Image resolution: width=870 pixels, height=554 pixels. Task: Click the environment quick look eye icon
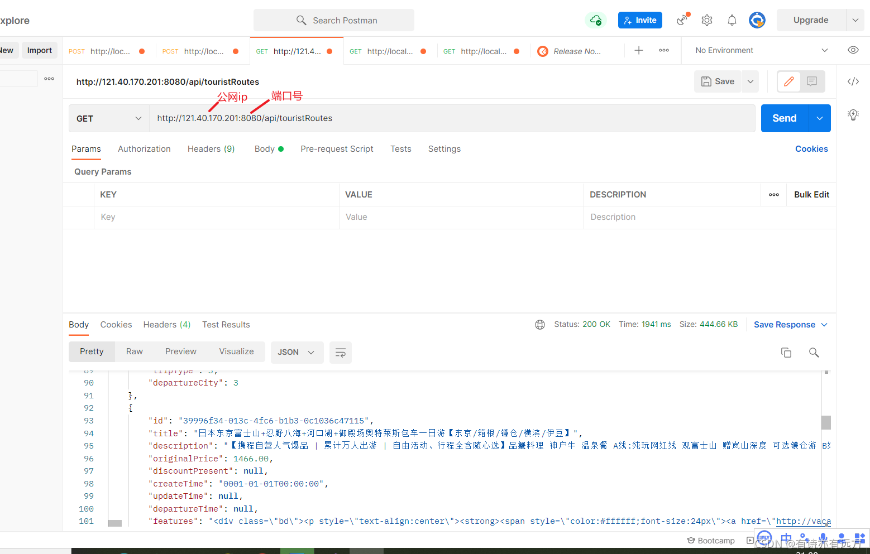click(x=853, y=50)
